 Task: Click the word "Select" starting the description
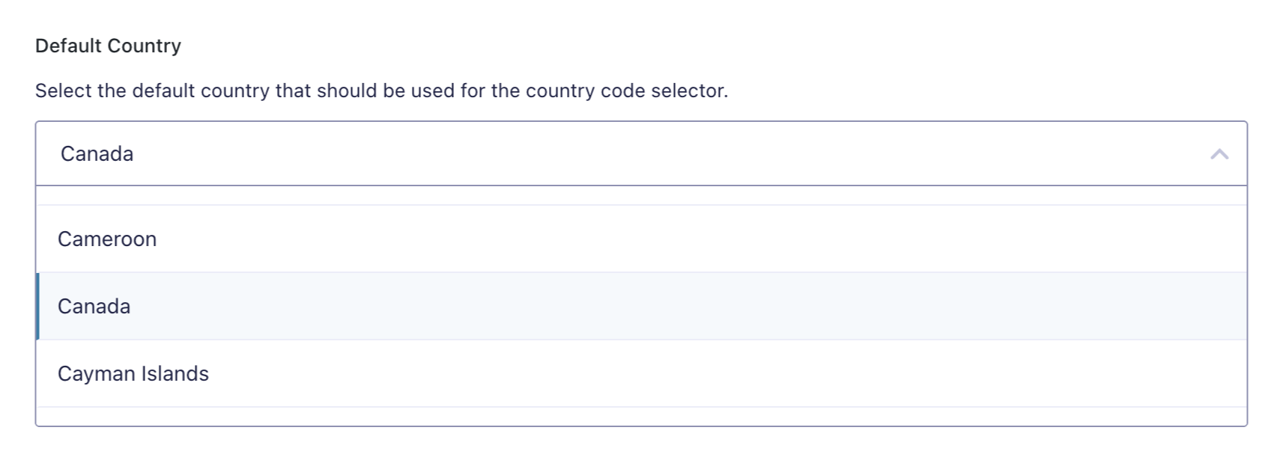(x=63, y=91)
